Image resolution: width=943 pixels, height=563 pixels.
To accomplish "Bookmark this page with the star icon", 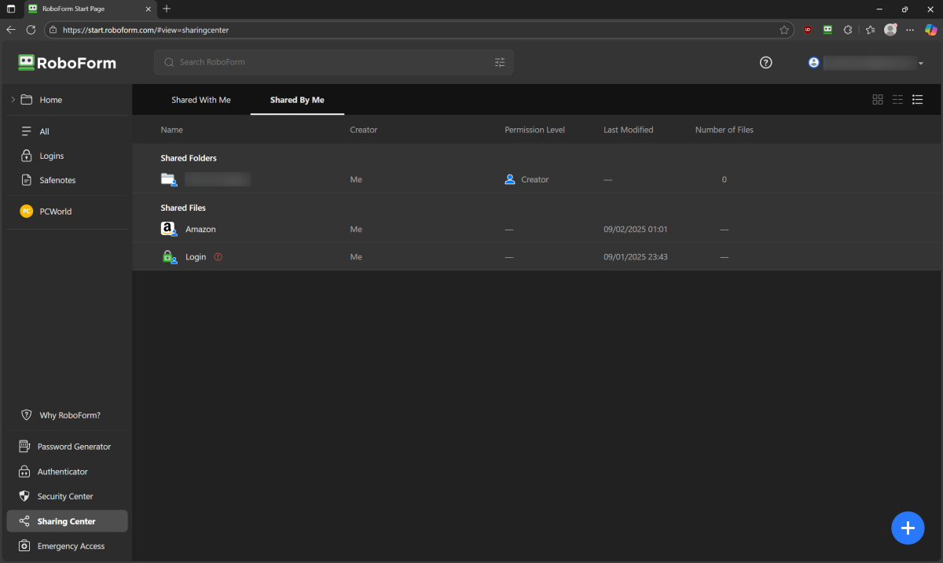I will pos(784,30).
